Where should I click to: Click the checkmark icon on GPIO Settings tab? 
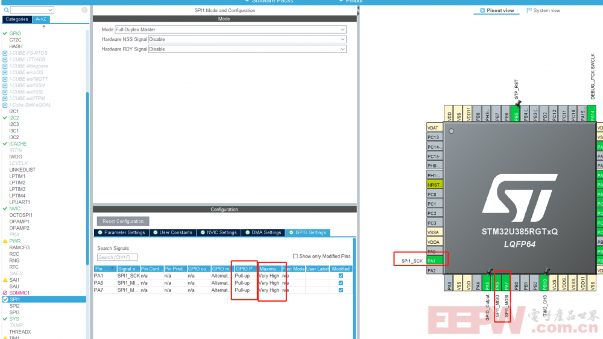(x=291, y=232)
